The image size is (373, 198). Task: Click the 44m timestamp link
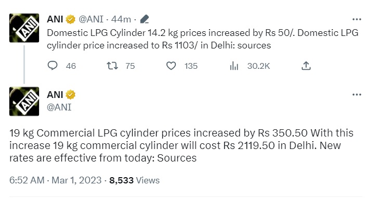pyautogui.click(x=121, y=19)
